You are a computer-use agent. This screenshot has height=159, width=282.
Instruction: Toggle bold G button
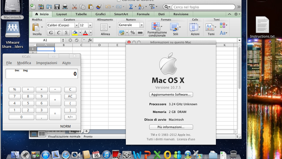coord(51,33)
